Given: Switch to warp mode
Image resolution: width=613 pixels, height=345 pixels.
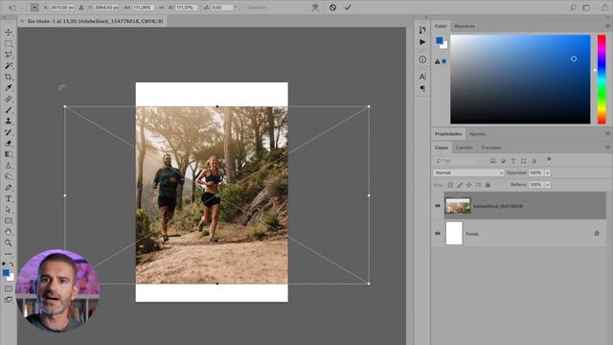Looking at the screenshot, I should [x=315, y=7].
